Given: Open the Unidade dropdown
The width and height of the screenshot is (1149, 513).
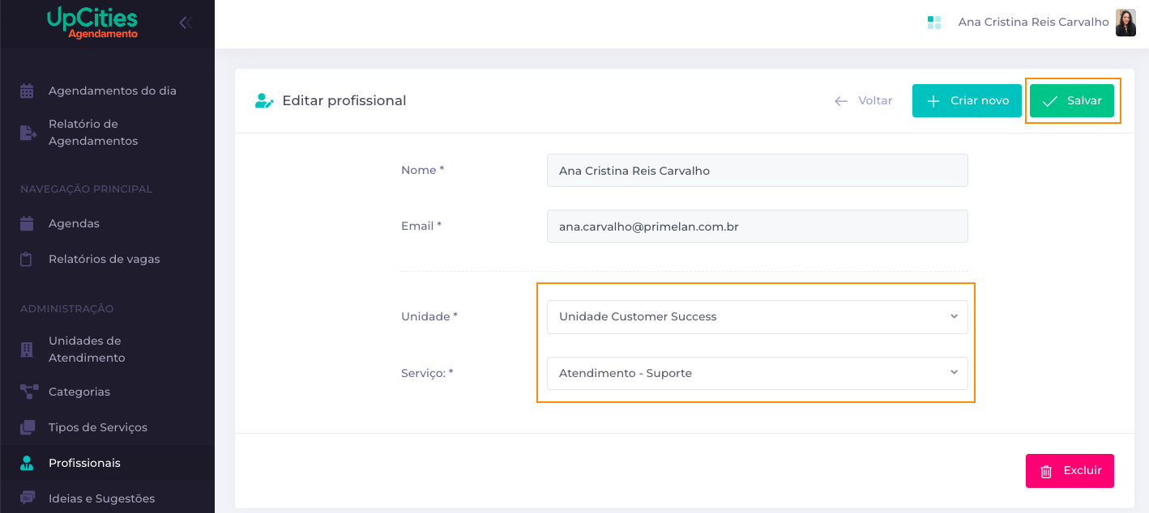Looking at the screenshot, I should pos(758,317).
